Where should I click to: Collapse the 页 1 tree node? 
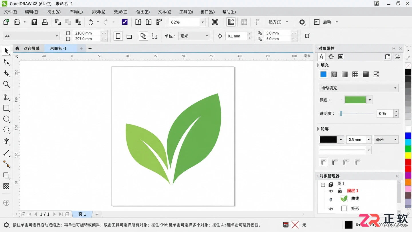click(x=323, y=185)
